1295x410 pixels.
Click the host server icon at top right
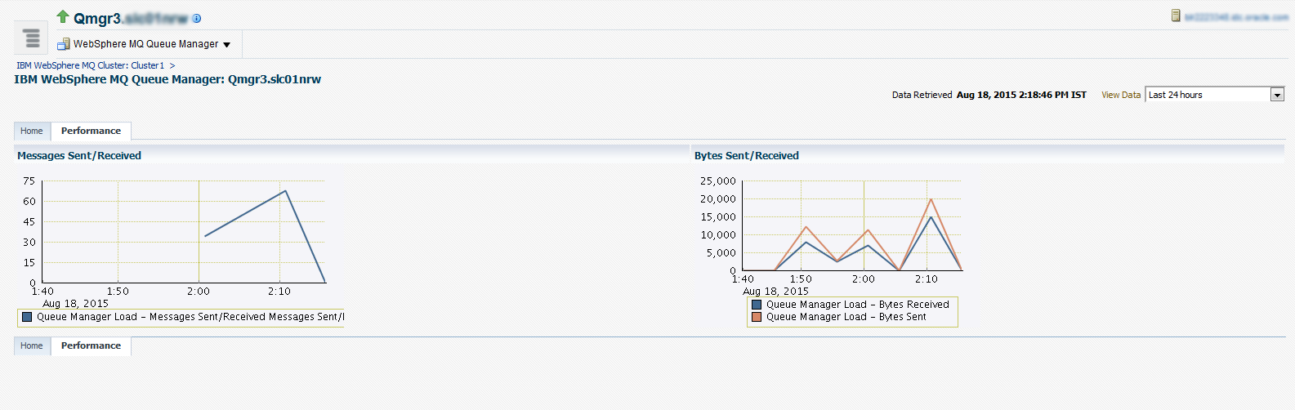click(1176, 16)
